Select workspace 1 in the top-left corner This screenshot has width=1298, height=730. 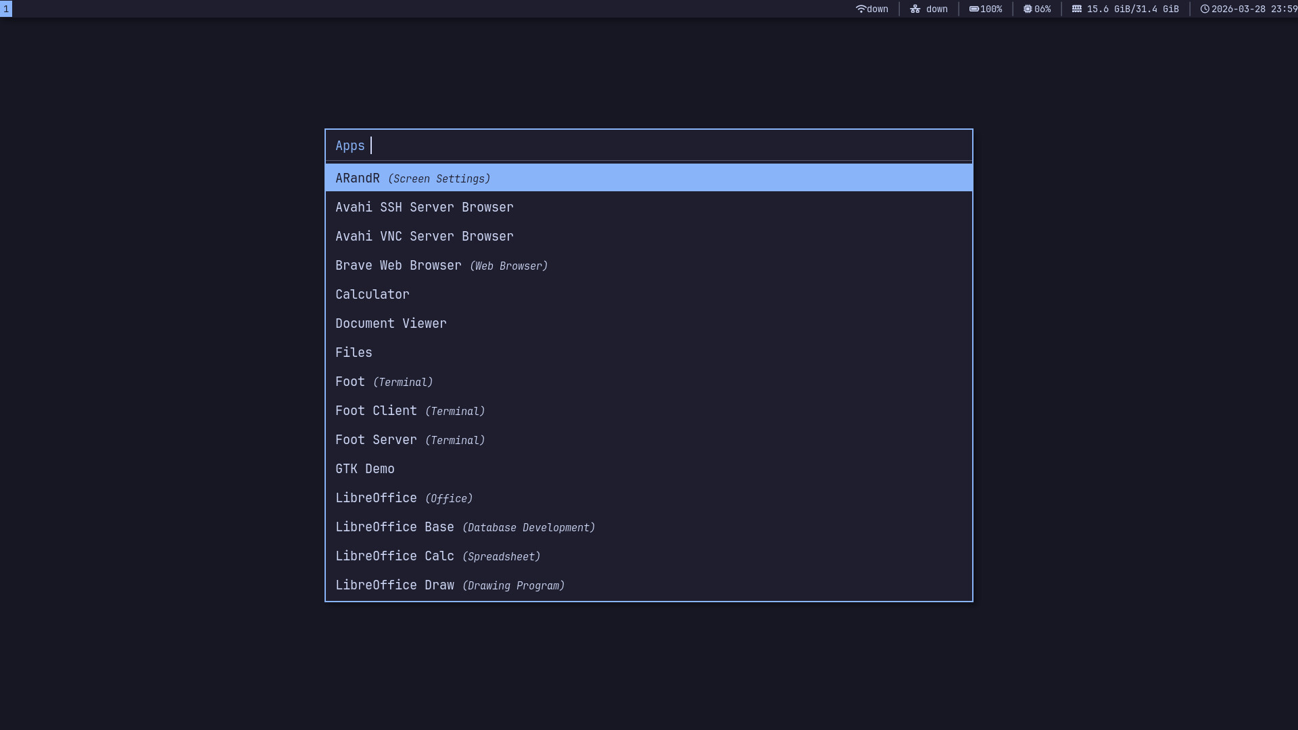(x=6, y=9)
